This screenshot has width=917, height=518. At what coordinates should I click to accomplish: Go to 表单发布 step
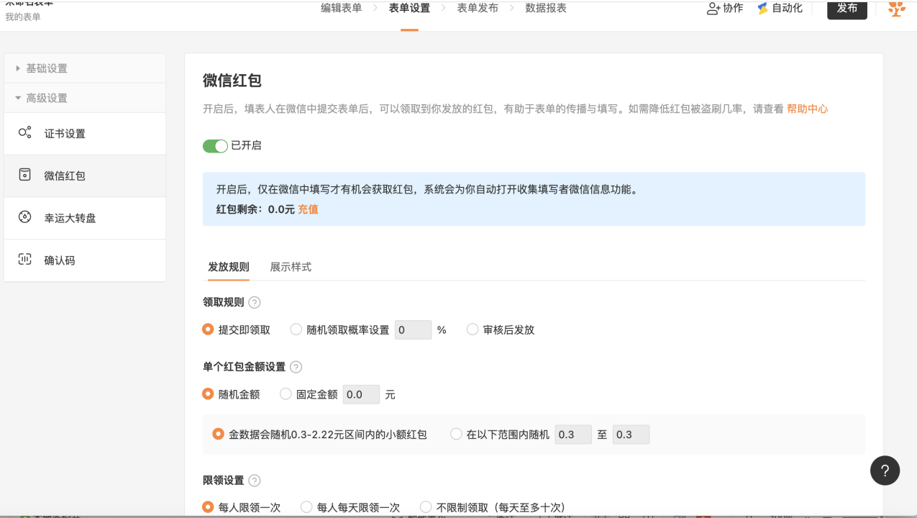(478, 9)
